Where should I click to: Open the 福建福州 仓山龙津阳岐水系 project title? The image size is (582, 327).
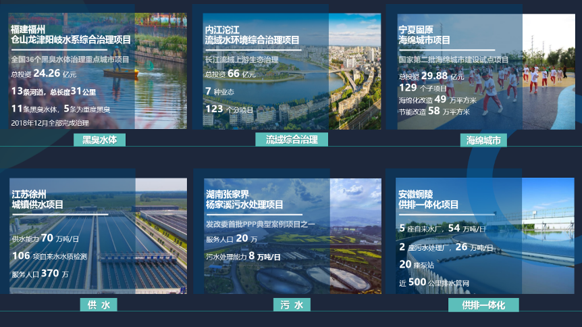[x=71, y=35]
